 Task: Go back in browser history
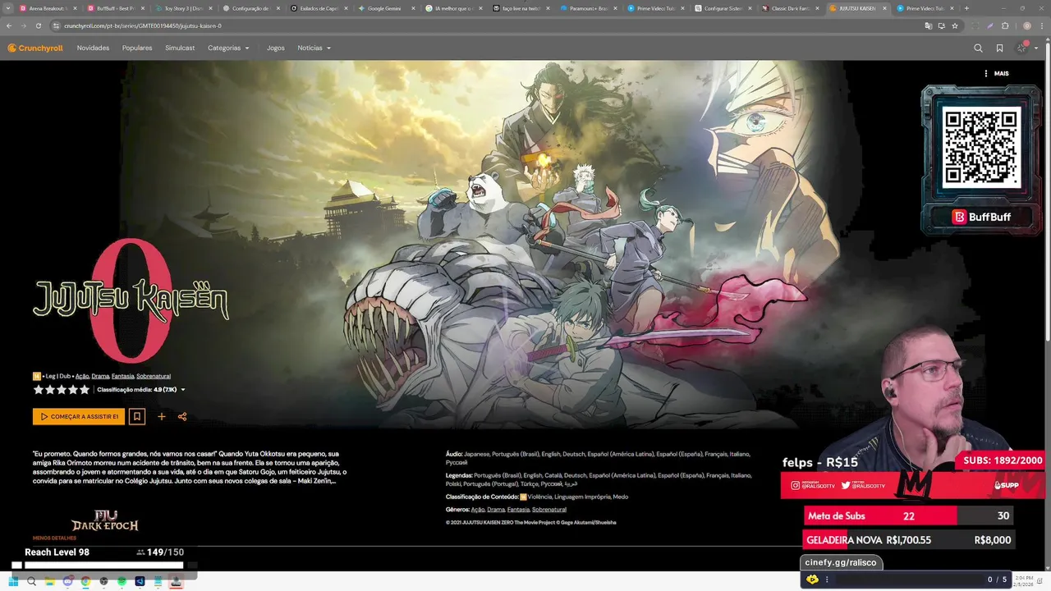coord(9,25)
